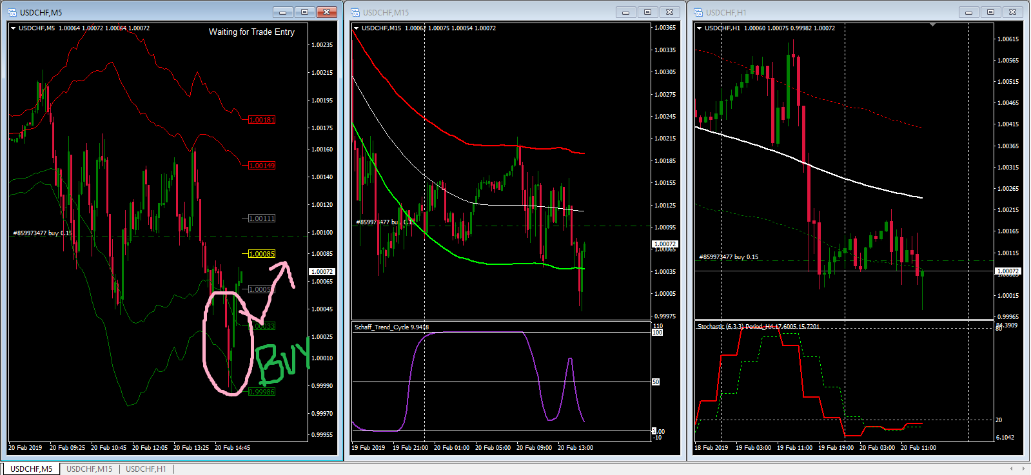Select the 1.00149 red level label
Viewport: 1031px width, 475px height.
coord(262,166)
